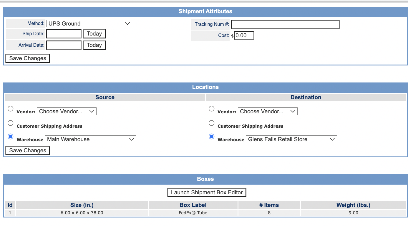Click the Boxes section header
Screen dimensions: 408x226
click(x=205, y=179)
